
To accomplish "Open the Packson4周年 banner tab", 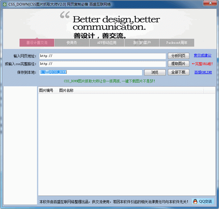I will click(x=177, y=43).
